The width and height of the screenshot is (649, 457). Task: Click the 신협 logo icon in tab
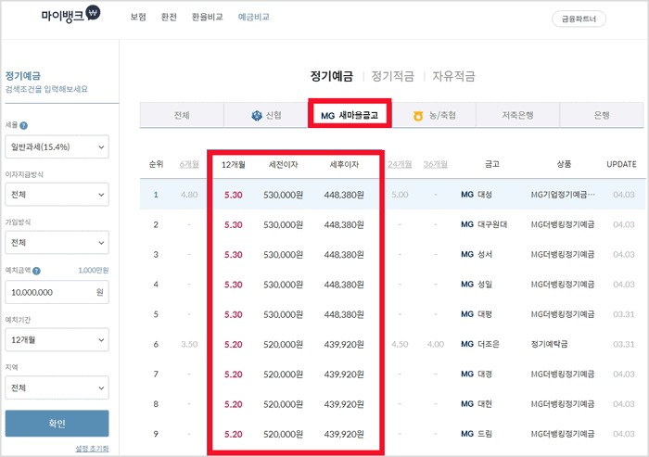click(x=257, y=116)
